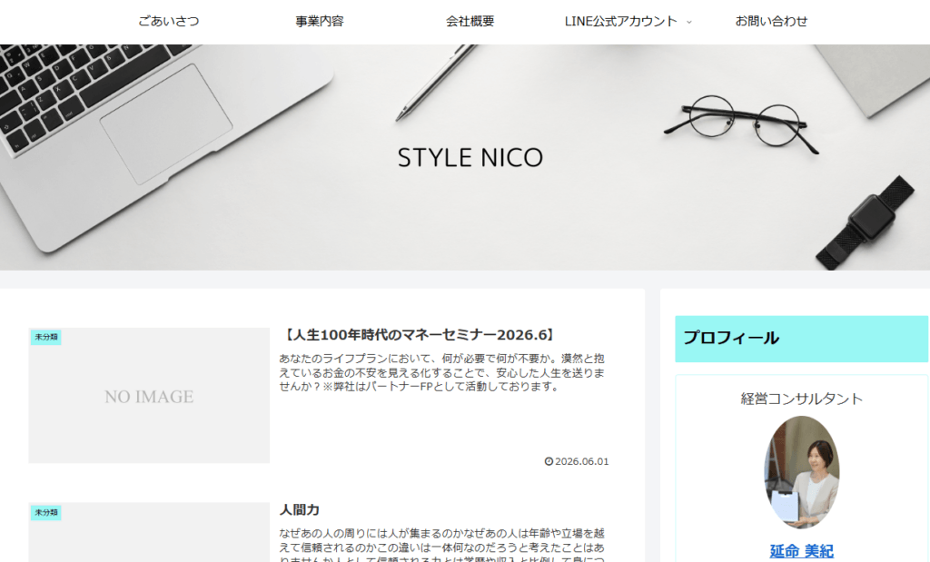Click the 2026.06.01 post date
Image resolution: width=930 pixels, height=562 pixels.
pos(582,461)
